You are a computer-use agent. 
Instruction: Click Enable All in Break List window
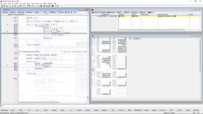(x=111, y=13)
